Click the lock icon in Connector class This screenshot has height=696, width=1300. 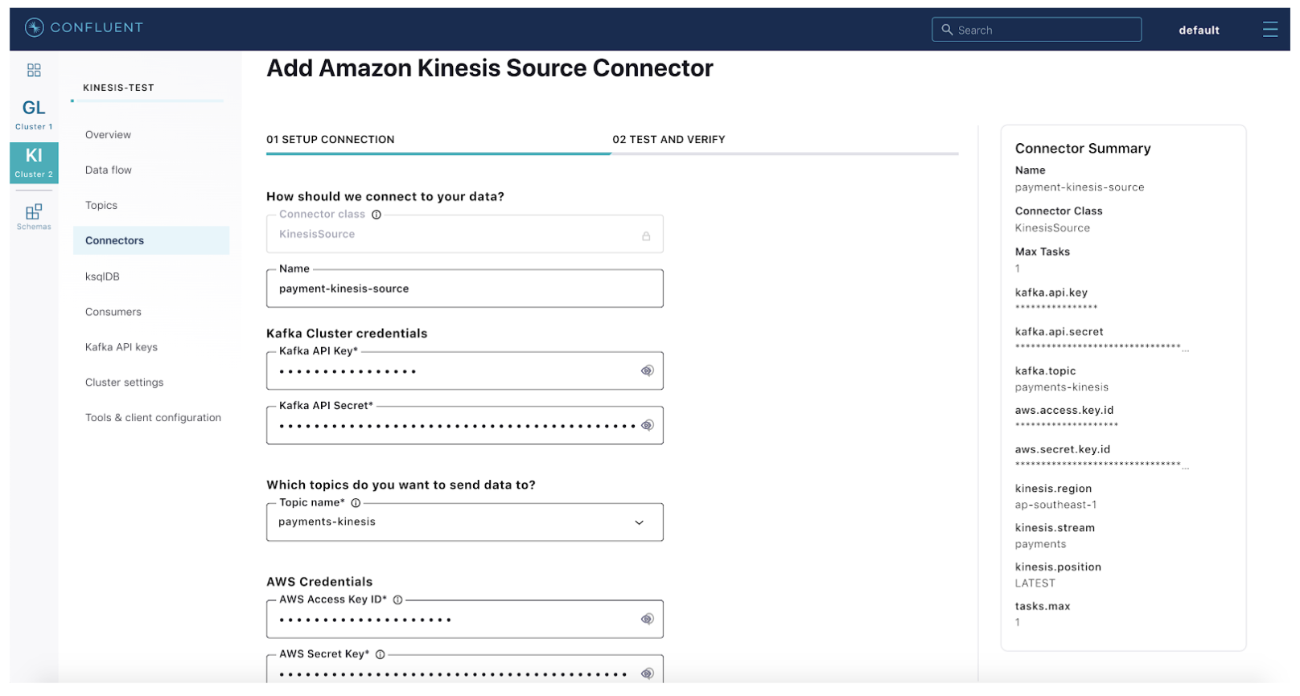(646, 236)
